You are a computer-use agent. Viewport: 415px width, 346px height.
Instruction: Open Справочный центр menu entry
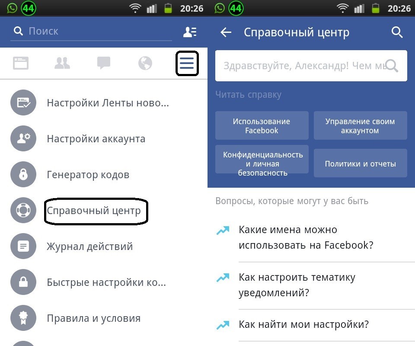point(94,211)
